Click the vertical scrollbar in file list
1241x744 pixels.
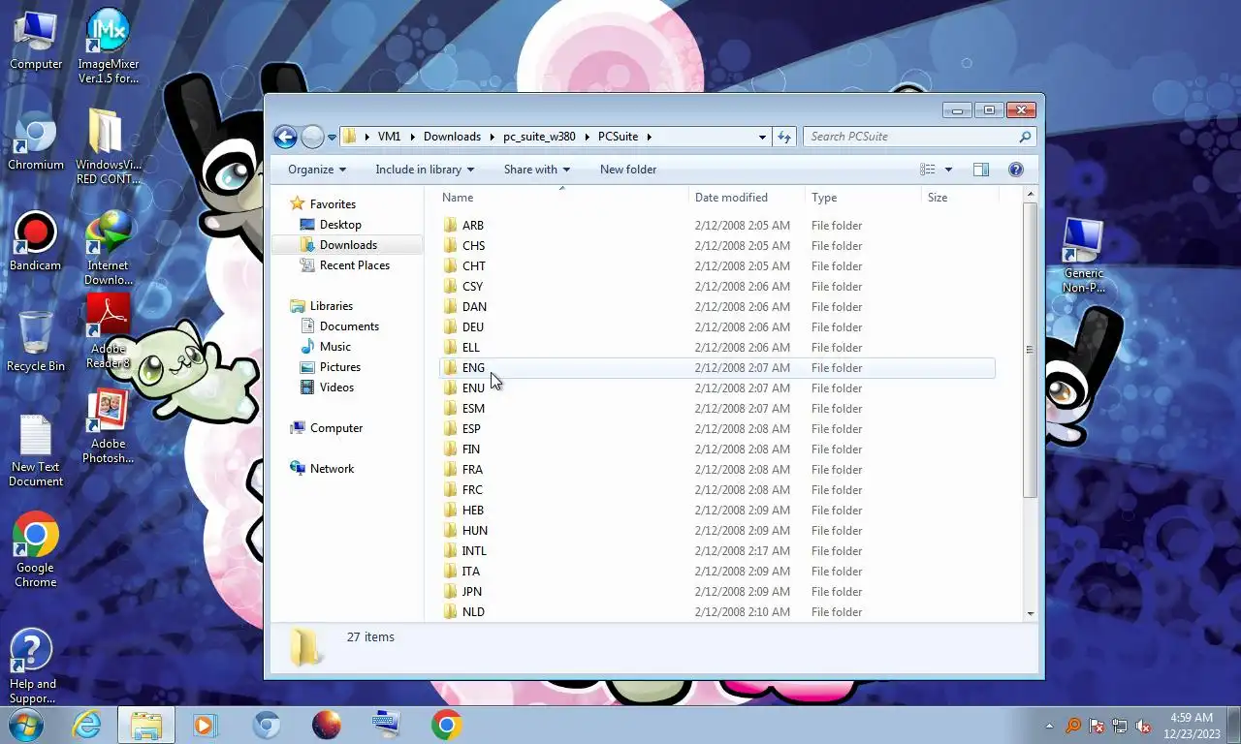1030,350
